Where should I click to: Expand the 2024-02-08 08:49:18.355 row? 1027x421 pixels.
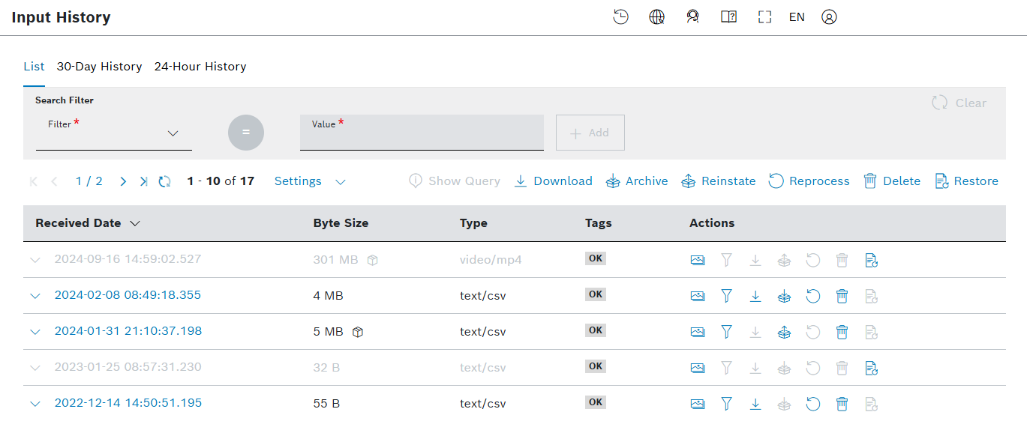click(x=35, y=296)
